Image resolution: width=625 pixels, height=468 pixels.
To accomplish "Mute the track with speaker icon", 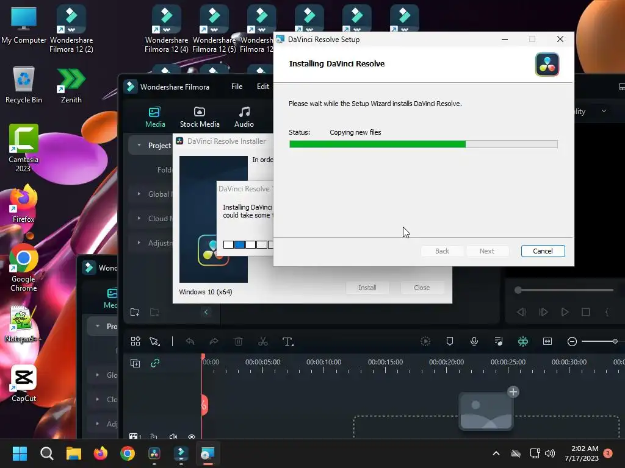I will pos(173,436).
